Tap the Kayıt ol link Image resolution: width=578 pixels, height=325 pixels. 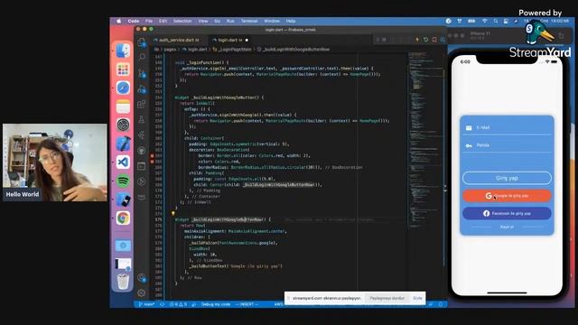coord(507,227)
